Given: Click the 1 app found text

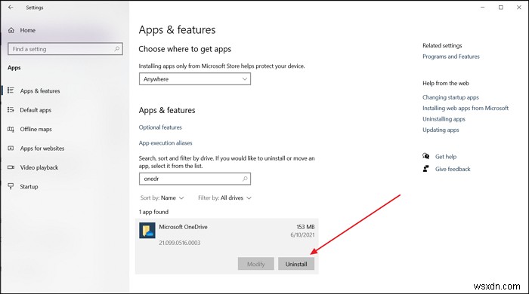Looking at the screenshot, I should pos(153,212).
